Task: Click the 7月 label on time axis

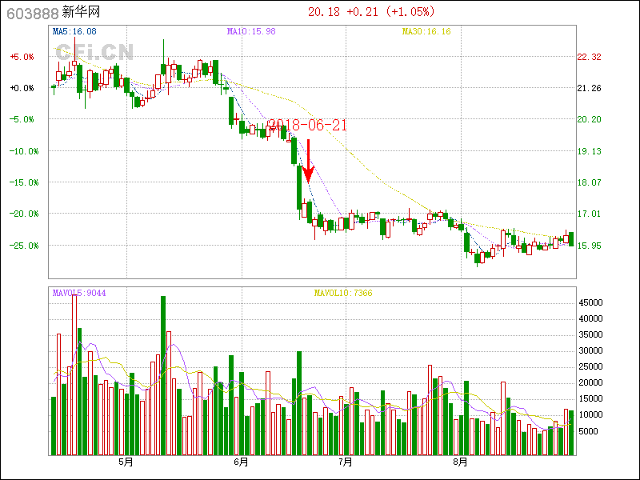Action: tap(346, 462)
